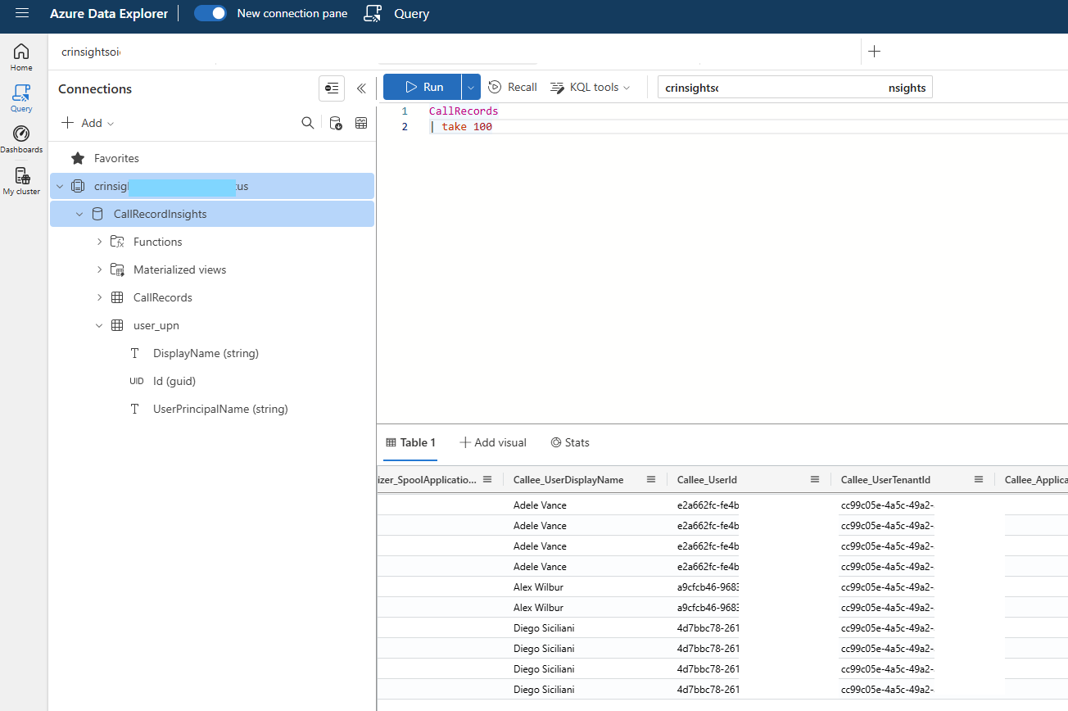
Task: Sort by Callee_UserDisplayName column header
Action: click(x=568, y=479)
